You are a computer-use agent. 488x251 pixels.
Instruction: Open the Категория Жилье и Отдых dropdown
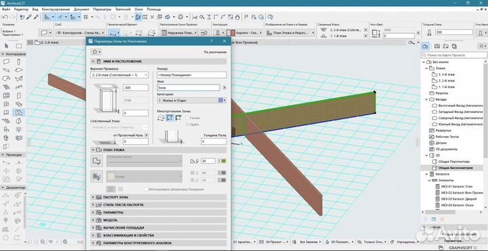point(192,100)
